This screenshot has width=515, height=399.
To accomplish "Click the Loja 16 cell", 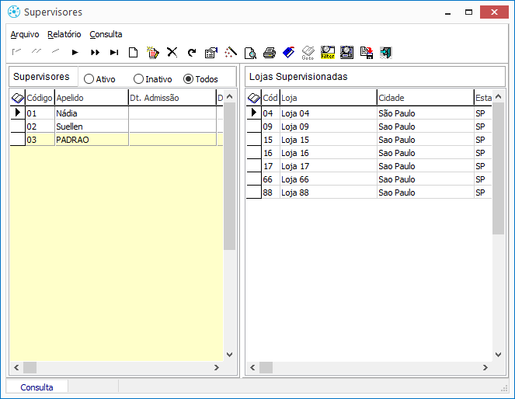I will [328, 153].
